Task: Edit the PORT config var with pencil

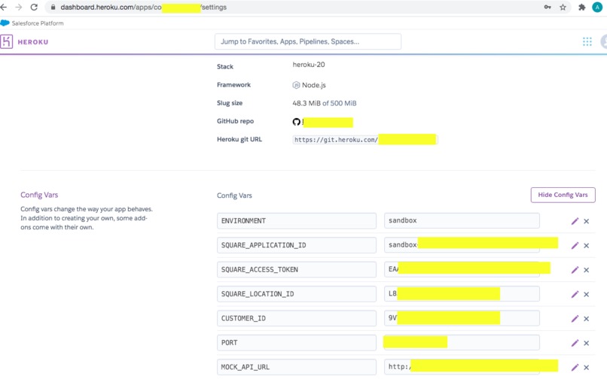Action: click(575, 343)
